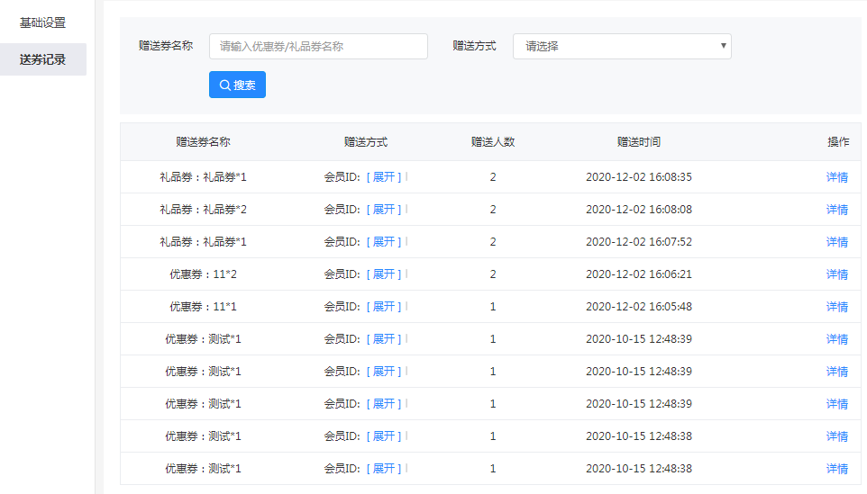Click the 赠送券名称 search input field
This screenshot has width=867, height=494.
[x=318, y=46]
